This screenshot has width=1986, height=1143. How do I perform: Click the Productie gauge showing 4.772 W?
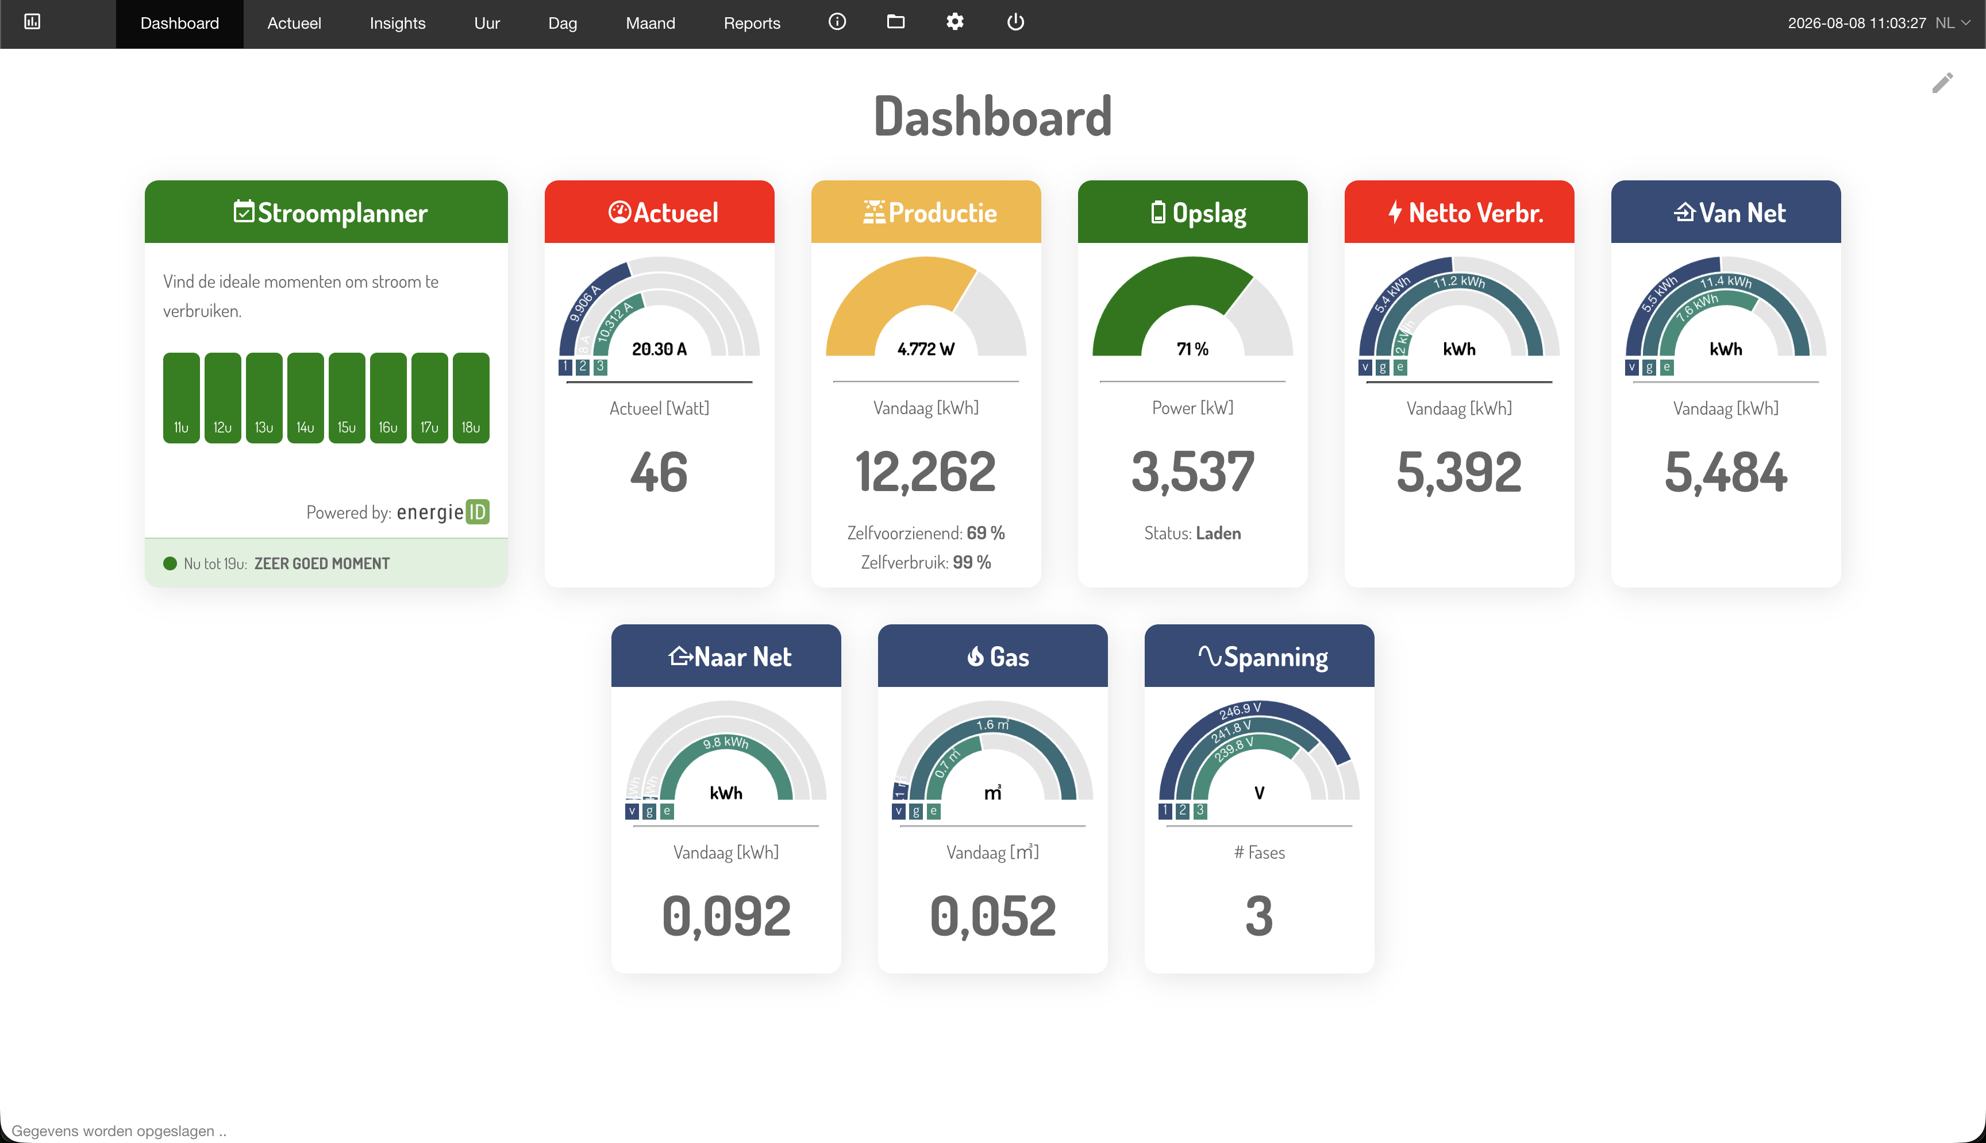coord(926,307)
